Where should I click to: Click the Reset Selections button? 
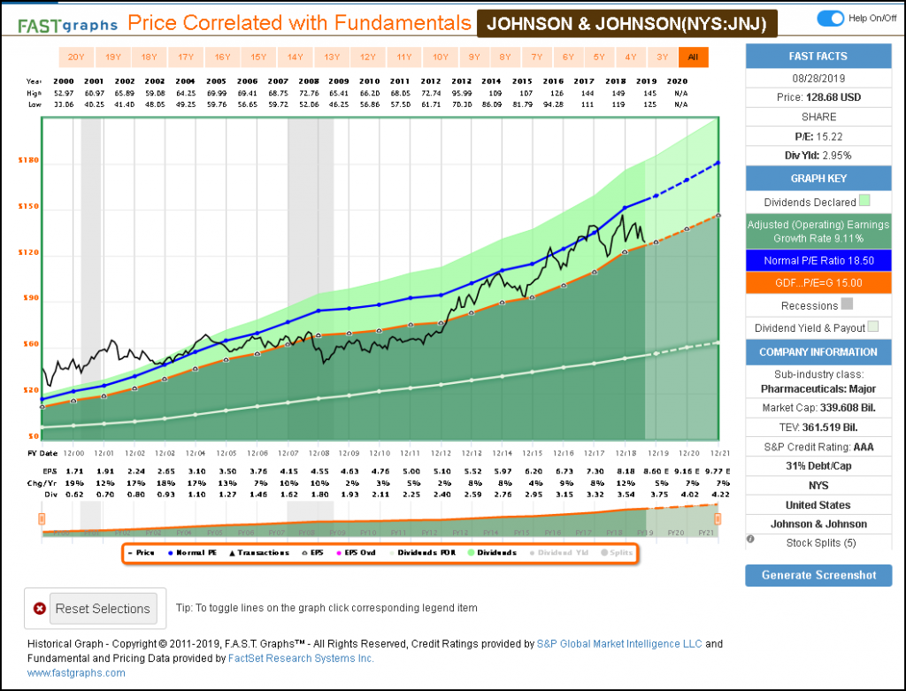point(102,609)
